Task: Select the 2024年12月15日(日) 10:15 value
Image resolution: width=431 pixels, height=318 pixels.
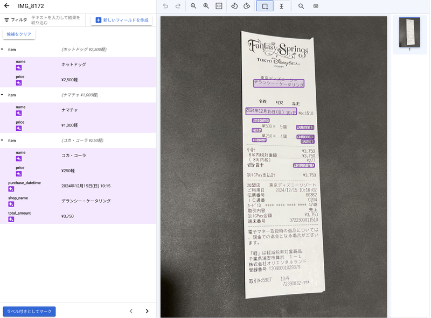Action: [x=86, y=186]
